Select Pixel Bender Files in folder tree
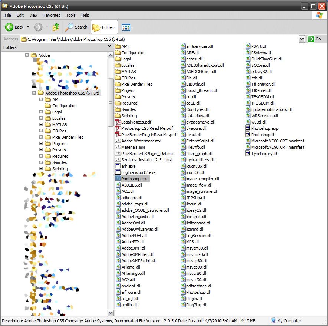The width and height of the screenshot is (328, 326). point(68,137)
